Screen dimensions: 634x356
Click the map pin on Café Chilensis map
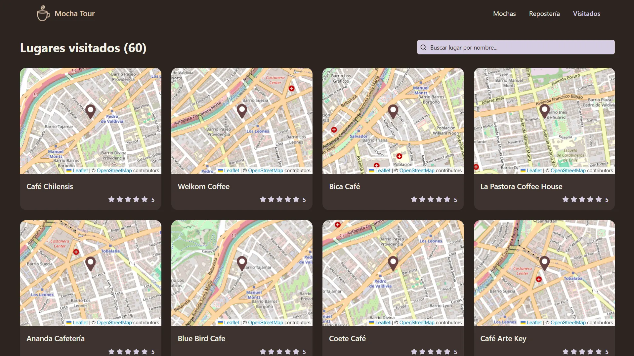tap(91, 111)
